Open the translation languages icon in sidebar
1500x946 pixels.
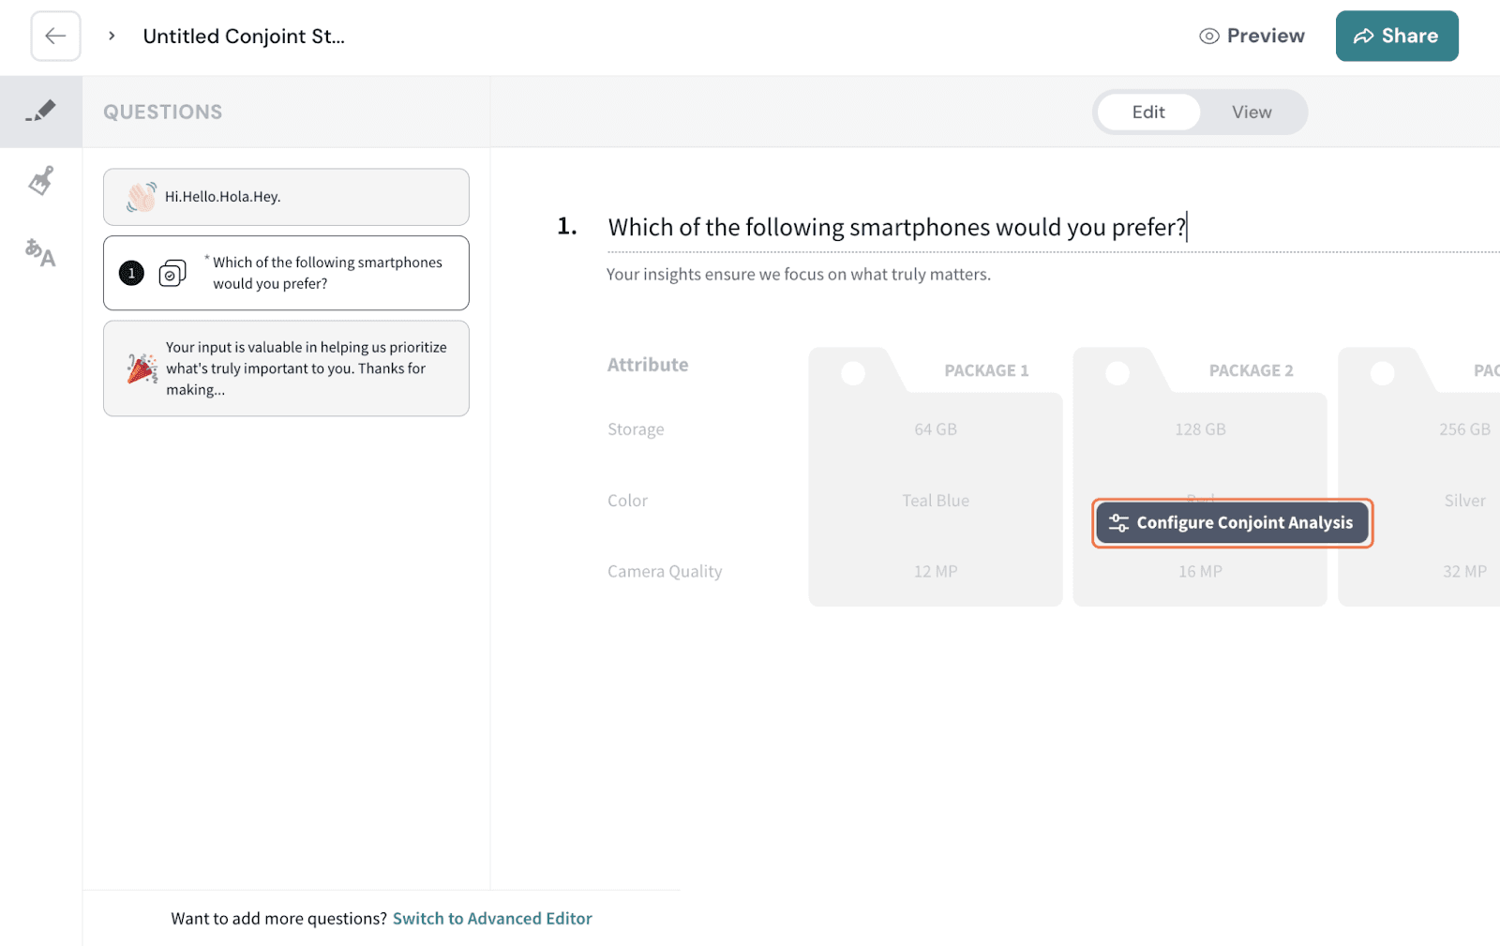pos(40,252)
